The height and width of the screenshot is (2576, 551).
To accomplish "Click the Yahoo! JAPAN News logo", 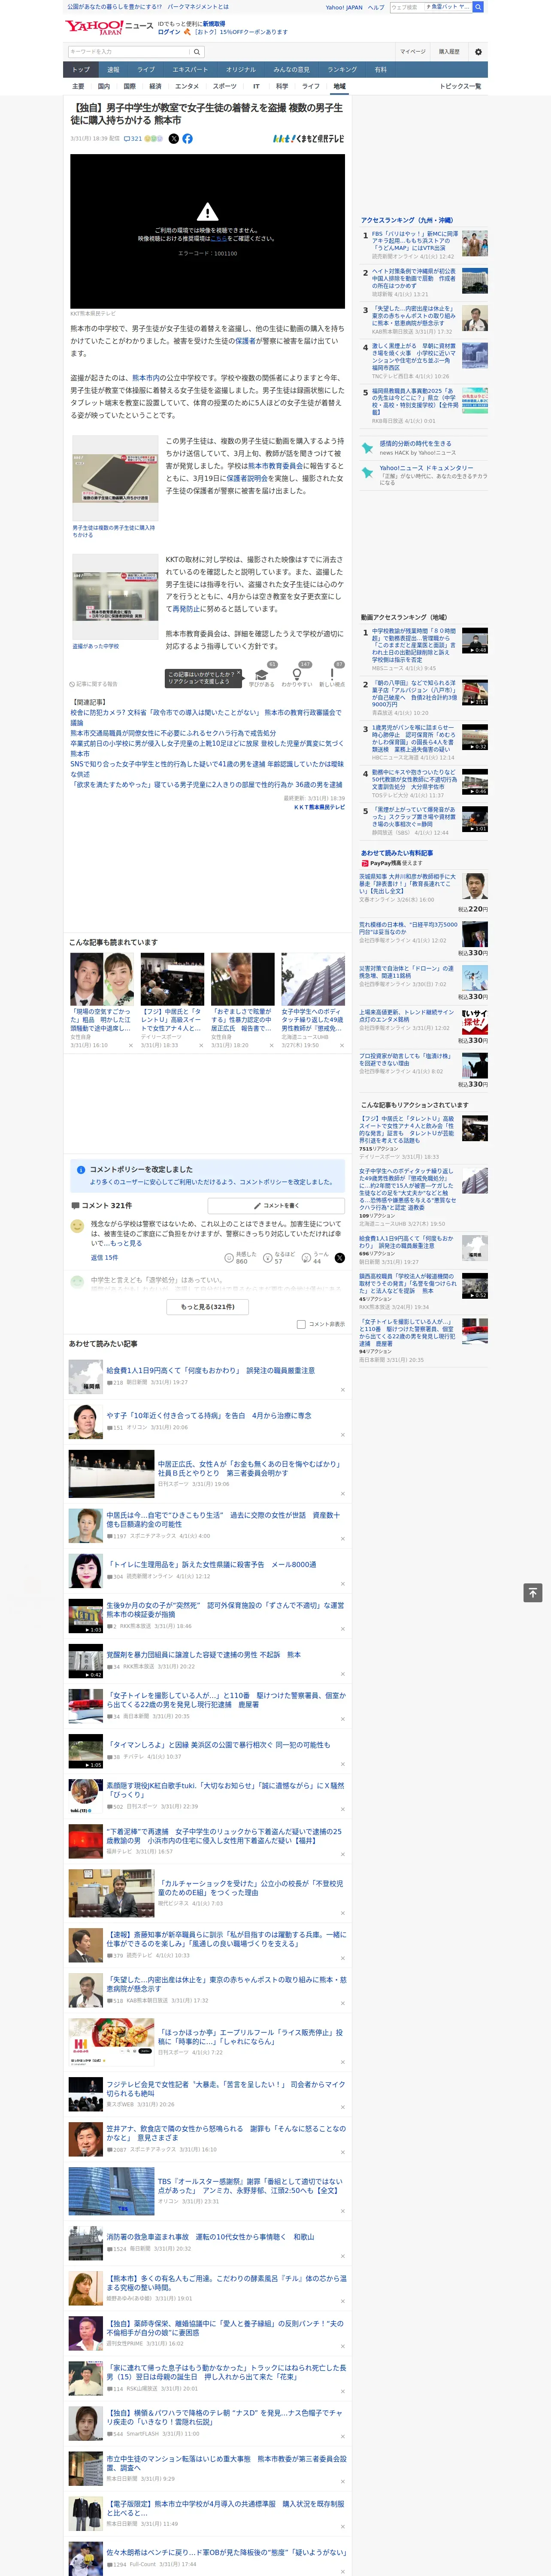I will point(109,27).
